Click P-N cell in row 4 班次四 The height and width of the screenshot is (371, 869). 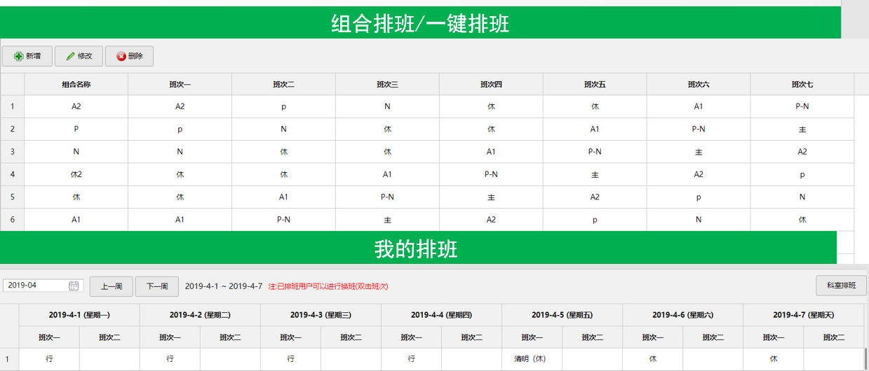point(491,174)
